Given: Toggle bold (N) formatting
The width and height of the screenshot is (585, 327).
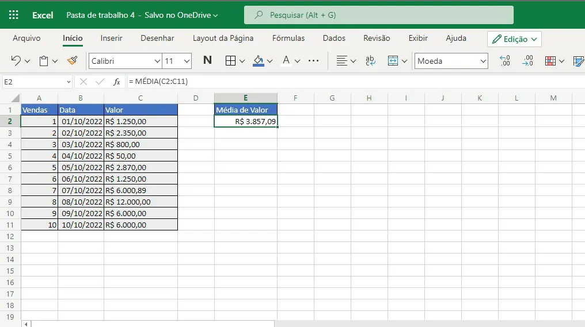Looking at the screenshot, I should click(207, 60).
